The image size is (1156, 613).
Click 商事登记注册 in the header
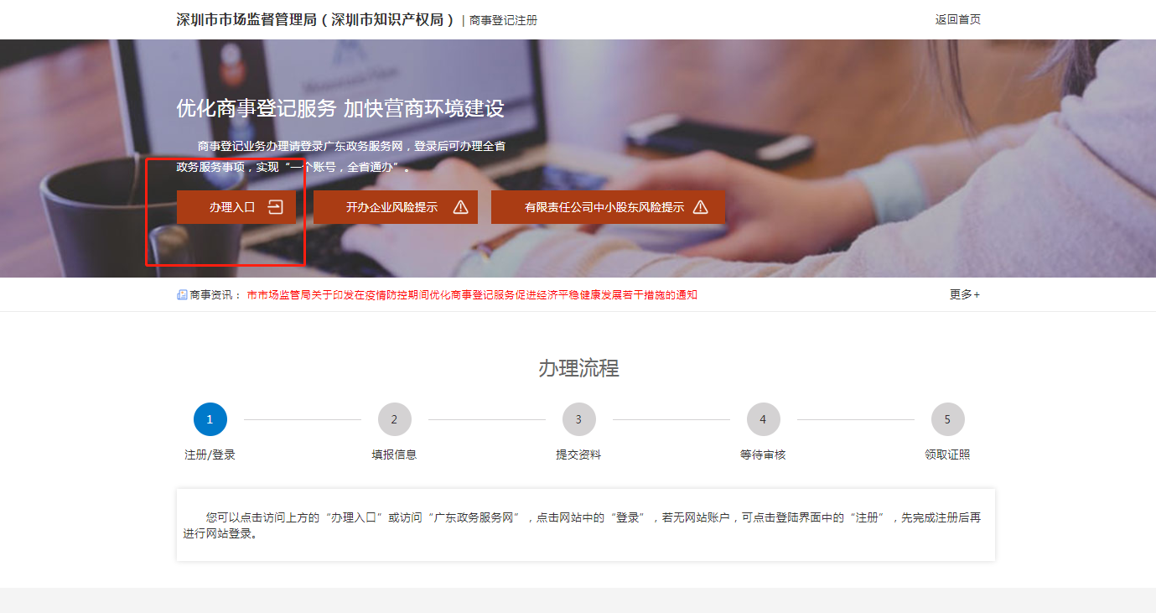tap(503, 20)
